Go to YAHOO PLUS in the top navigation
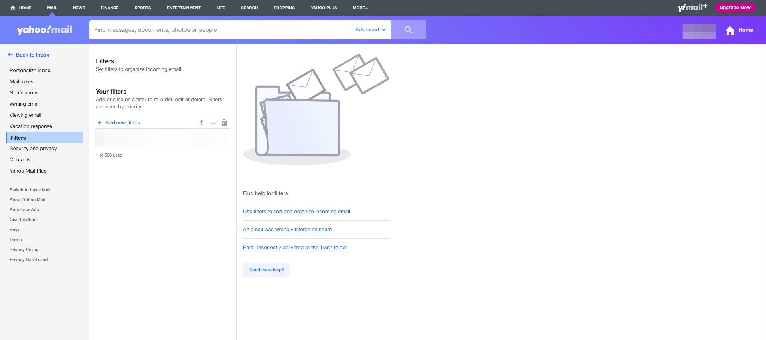 click(324, 8)
